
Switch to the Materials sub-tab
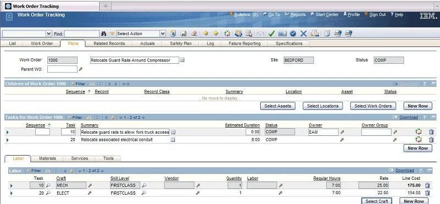(x=47, y=158)
